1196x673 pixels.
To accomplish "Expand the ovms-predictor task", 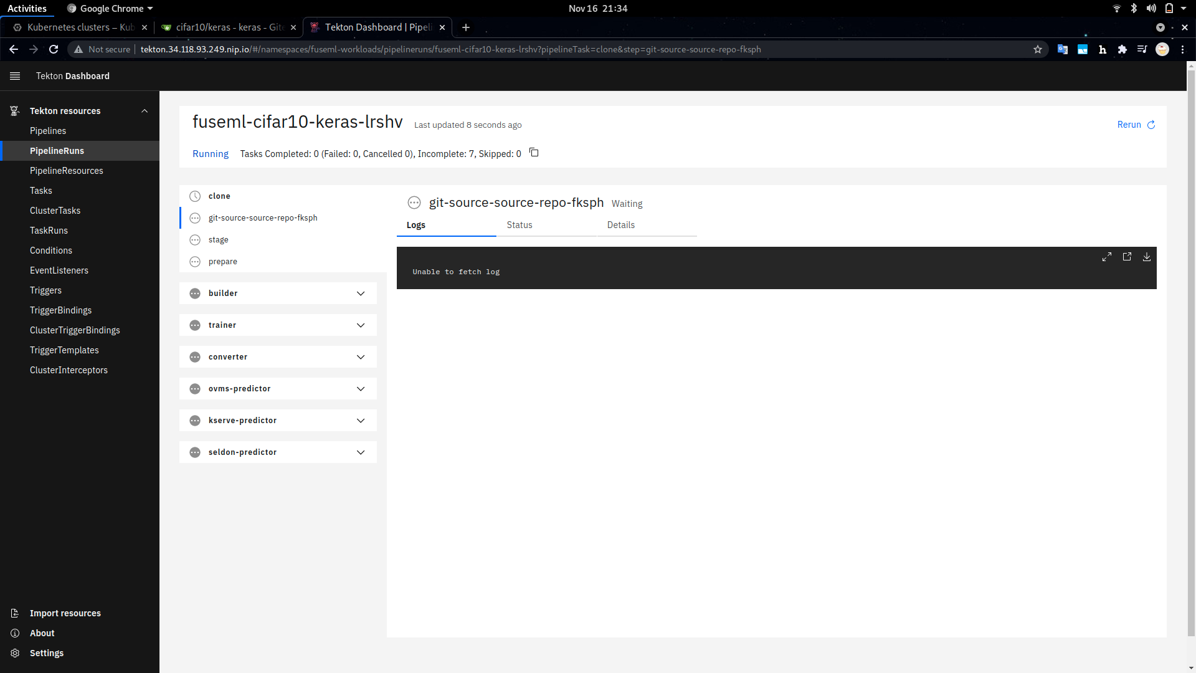I will [x=361, y=388].
